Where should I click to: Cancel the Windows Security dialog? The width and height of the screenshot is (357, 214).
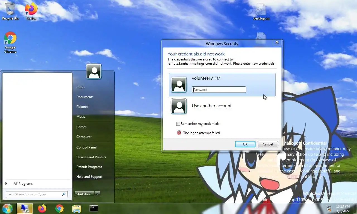pos(267,144)
